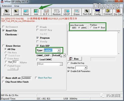Uncheck the Read File checkbox
This screenshot has height=101, width=124.
click(x=3, y=30)
